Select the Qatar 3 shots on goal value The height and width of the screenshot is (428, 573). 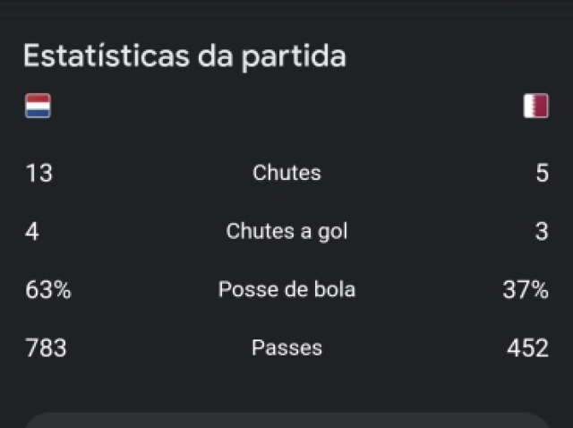tap(542, 231)
